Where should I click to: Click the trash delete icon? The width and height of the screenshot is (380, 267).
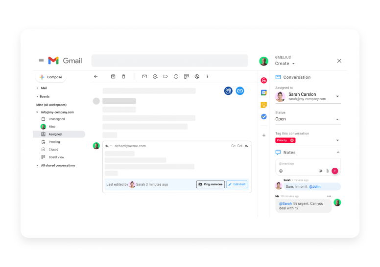[123, 76]
